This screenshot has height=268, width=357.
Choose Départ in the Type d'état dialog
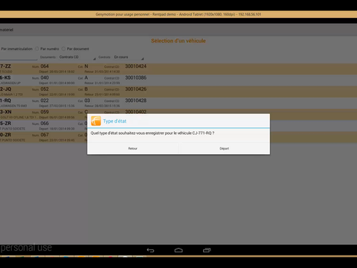coord(224,148)
